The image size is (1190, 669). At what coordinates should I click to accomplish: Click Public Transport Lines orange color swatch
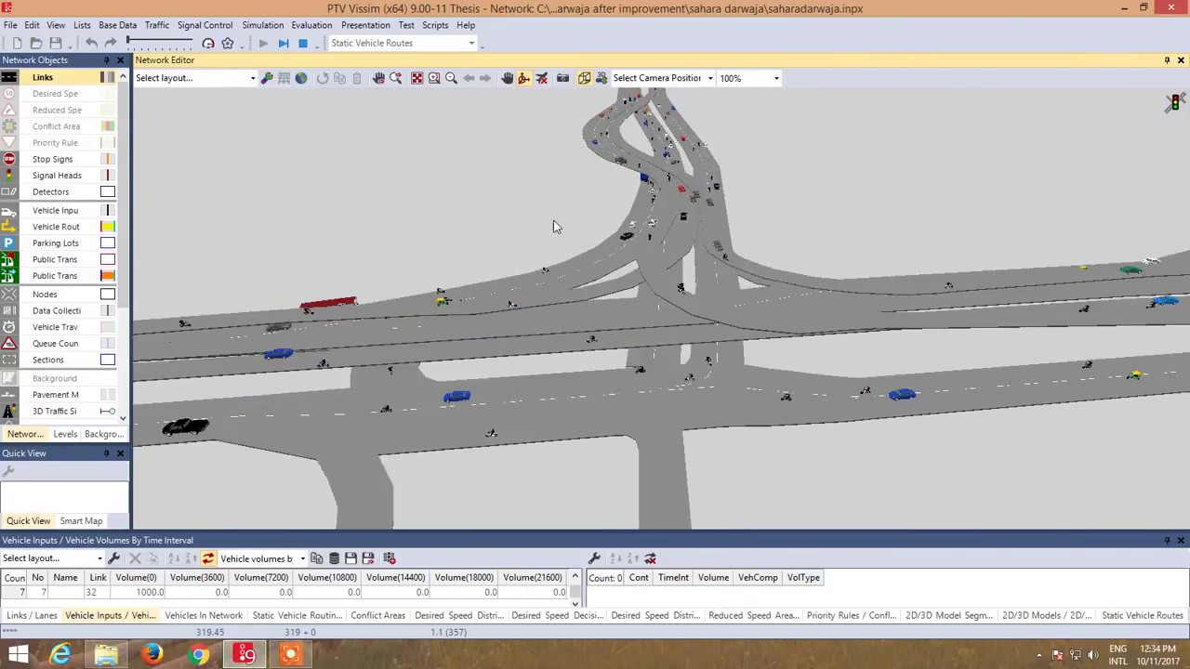coord(108,276)
